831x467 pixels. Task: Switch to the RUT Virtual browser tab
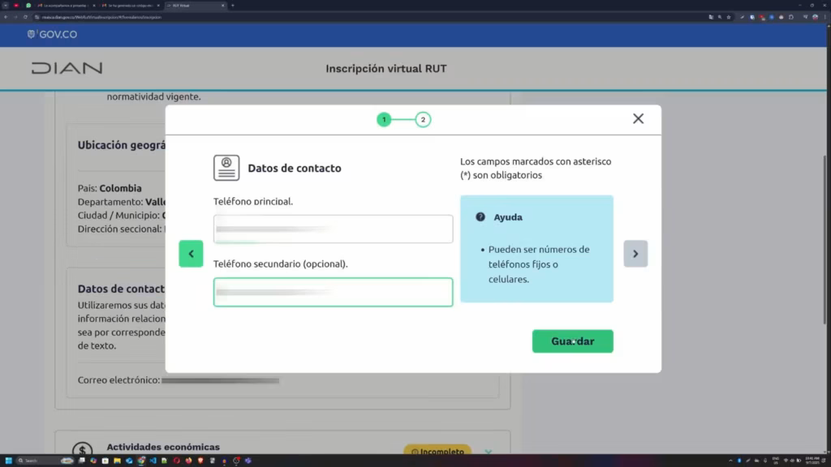(x=195, y=6)
